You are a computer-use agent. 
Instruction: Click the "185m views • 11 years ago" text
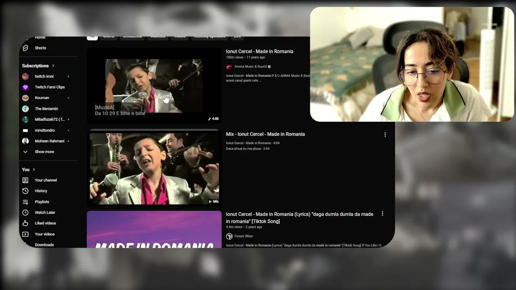[246, 58]
